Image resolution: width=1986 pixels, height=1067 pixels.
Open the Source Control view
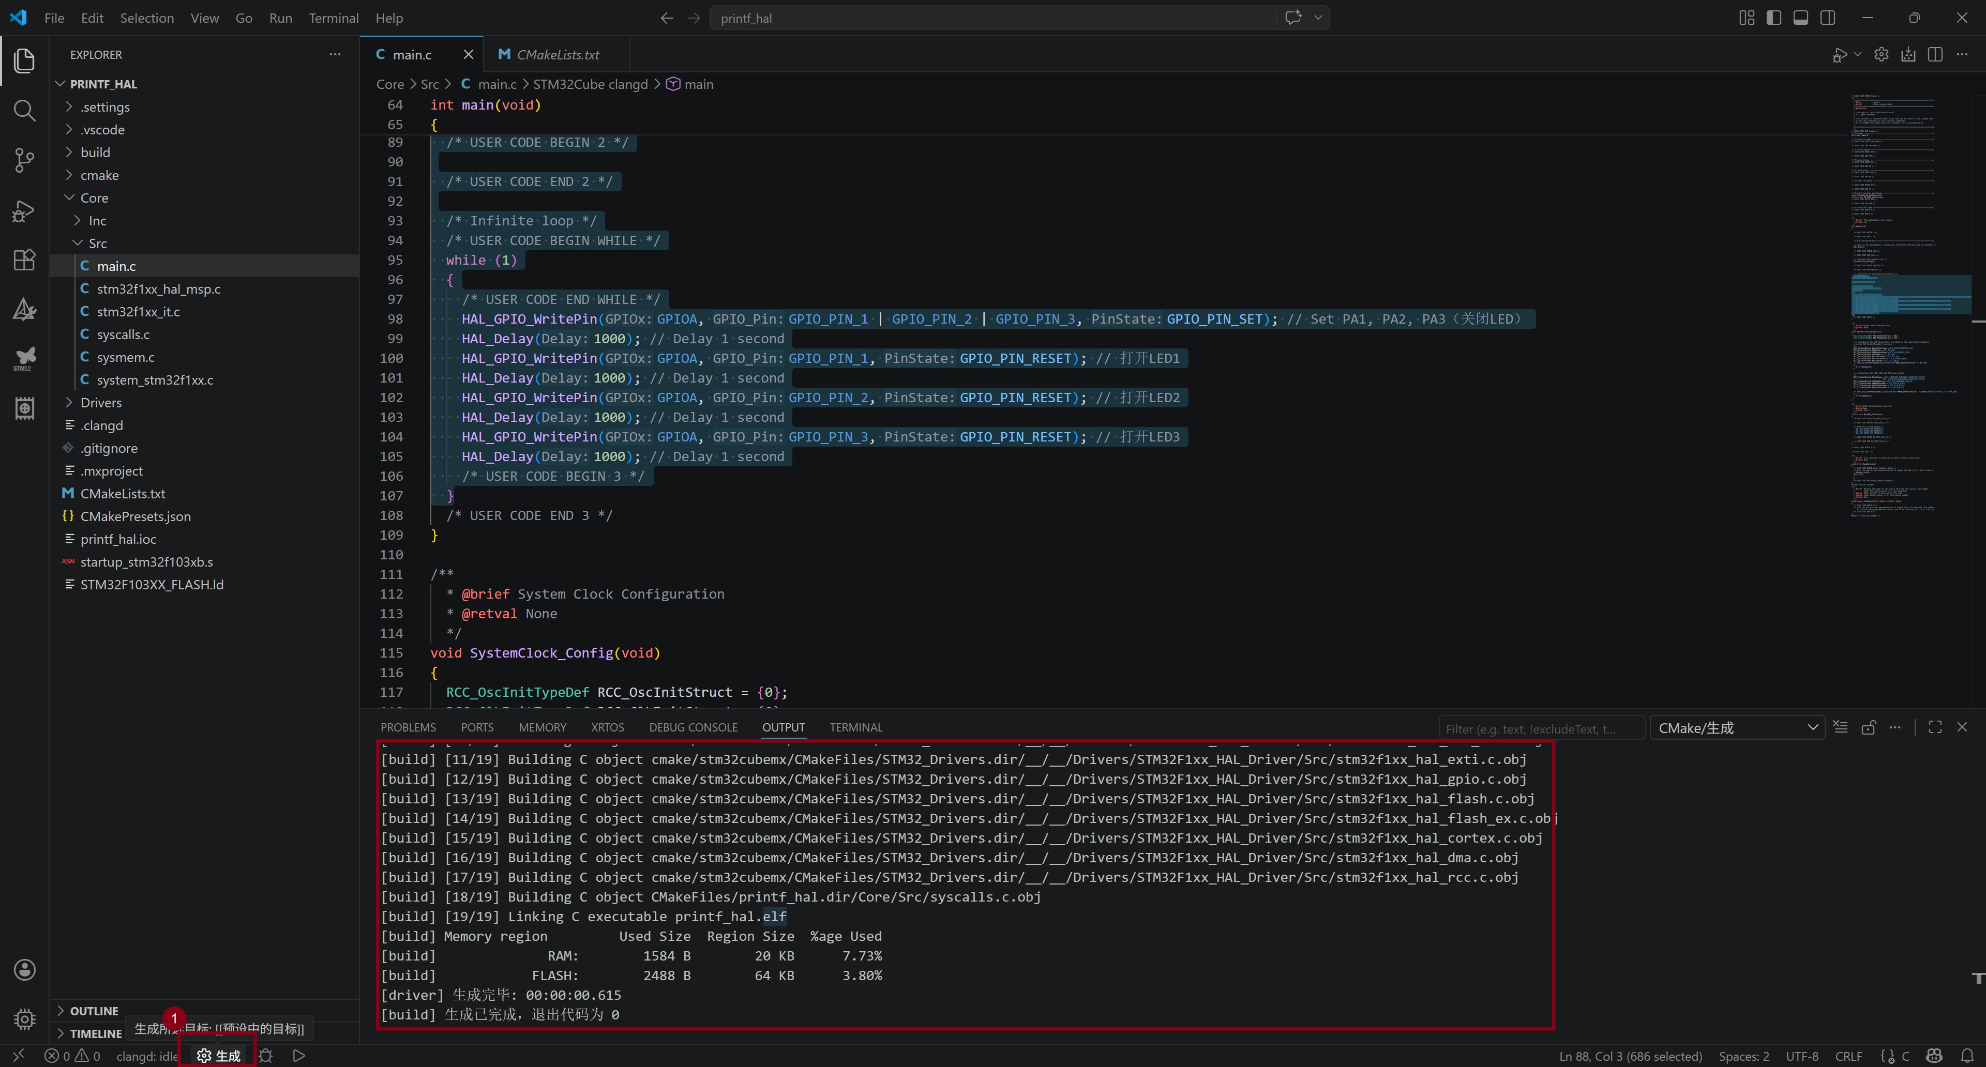tap(25, 160)
